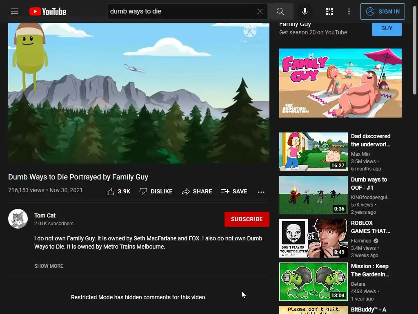Screen dimensions: 418x314
Task: Clear the search box text
Action: coord(260,11)
